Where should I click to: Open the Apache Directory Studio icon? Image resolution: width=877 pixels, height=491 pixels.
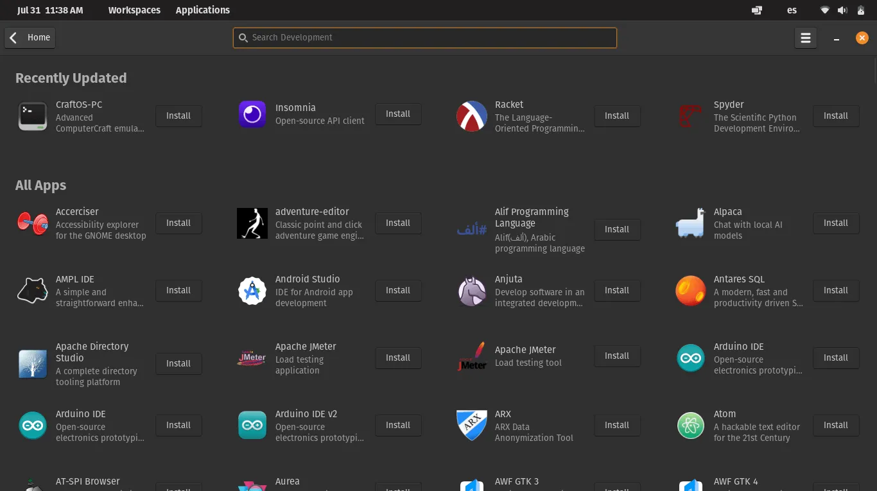32,364
